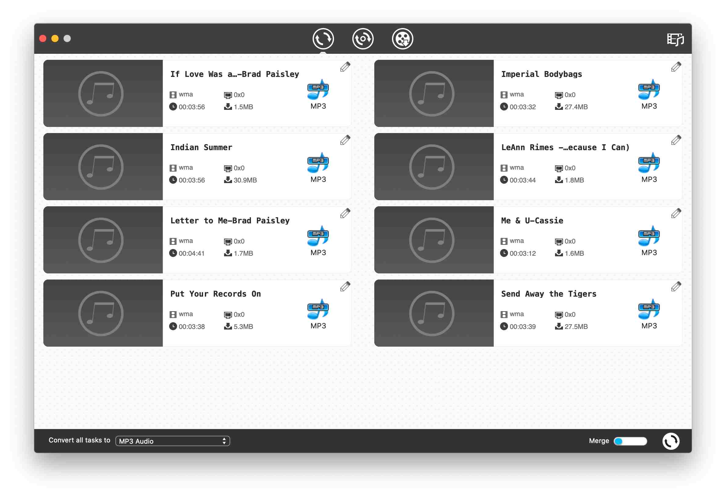Image resolution: width=726 pixels, height=498 pixels.
Task: Switch to the GIF/rotate converter tab
Action: [363, 39]
